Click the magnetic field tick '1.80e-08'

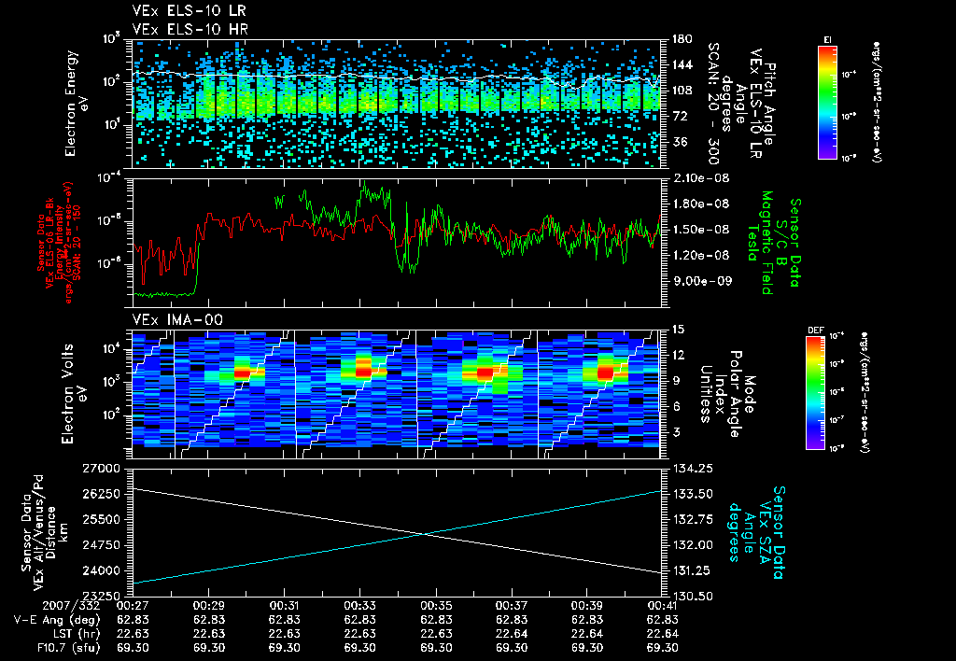point(700,204)
